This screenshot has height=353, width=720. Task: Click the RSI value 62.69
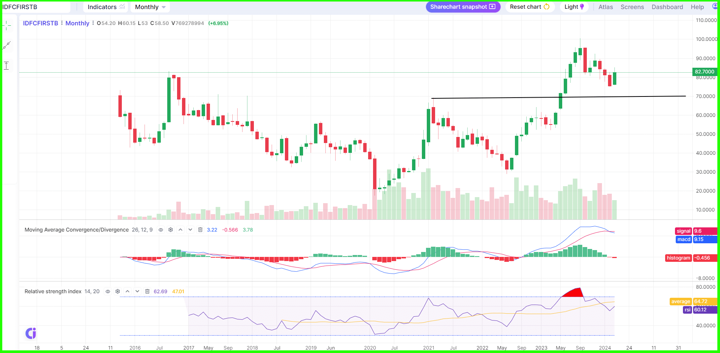(x=160, y=291)
